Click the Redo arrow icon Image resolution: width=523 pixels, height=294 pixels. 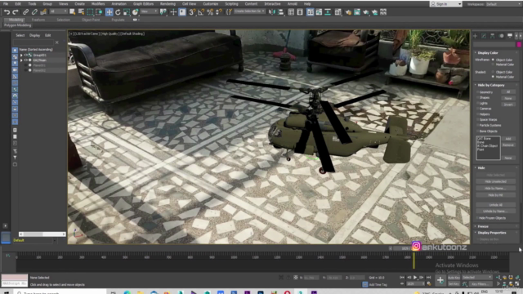click(x=16, y=12)
